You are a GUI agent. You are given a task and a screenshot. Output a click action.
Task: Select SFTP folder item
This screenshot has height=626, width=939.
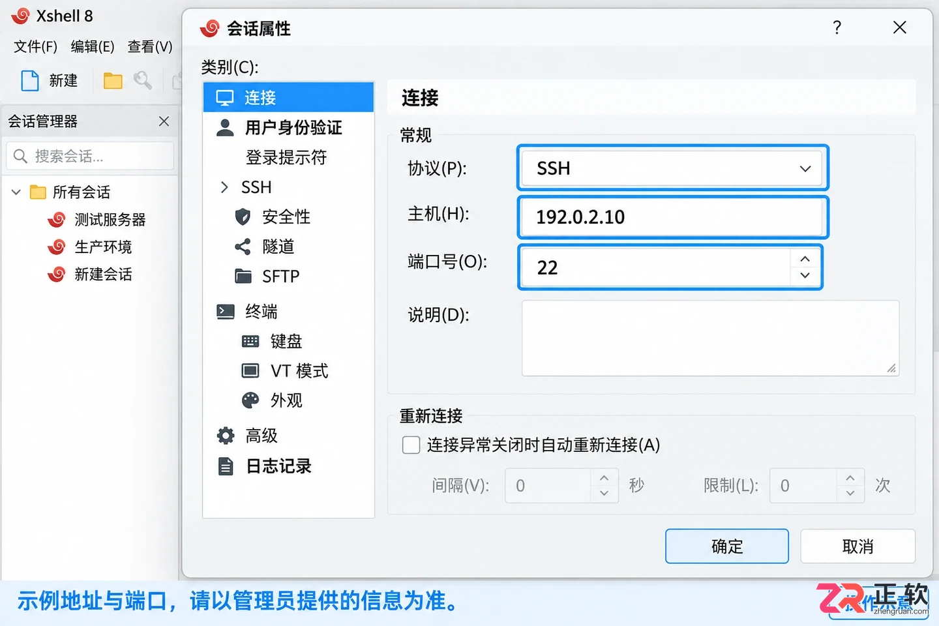[x=267, y=276]
